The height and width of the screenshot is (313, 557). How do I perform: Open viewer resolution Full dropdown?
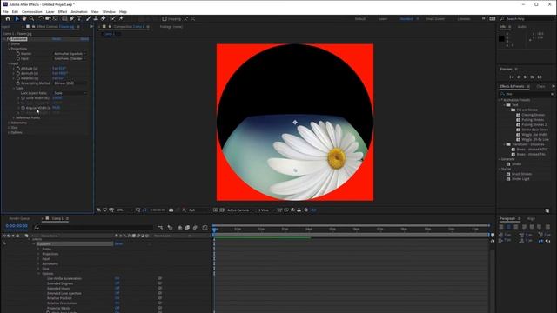pos(199,210)
